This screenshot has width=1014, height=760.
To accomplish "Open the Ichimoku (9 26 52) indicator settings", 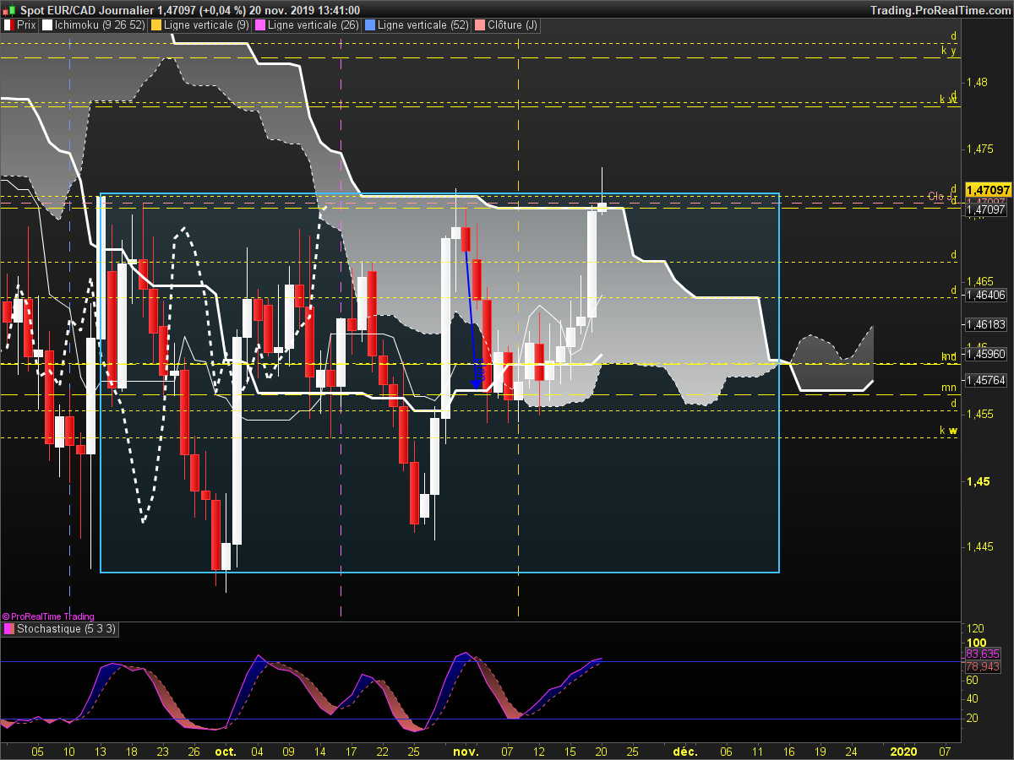I will 93,25.
